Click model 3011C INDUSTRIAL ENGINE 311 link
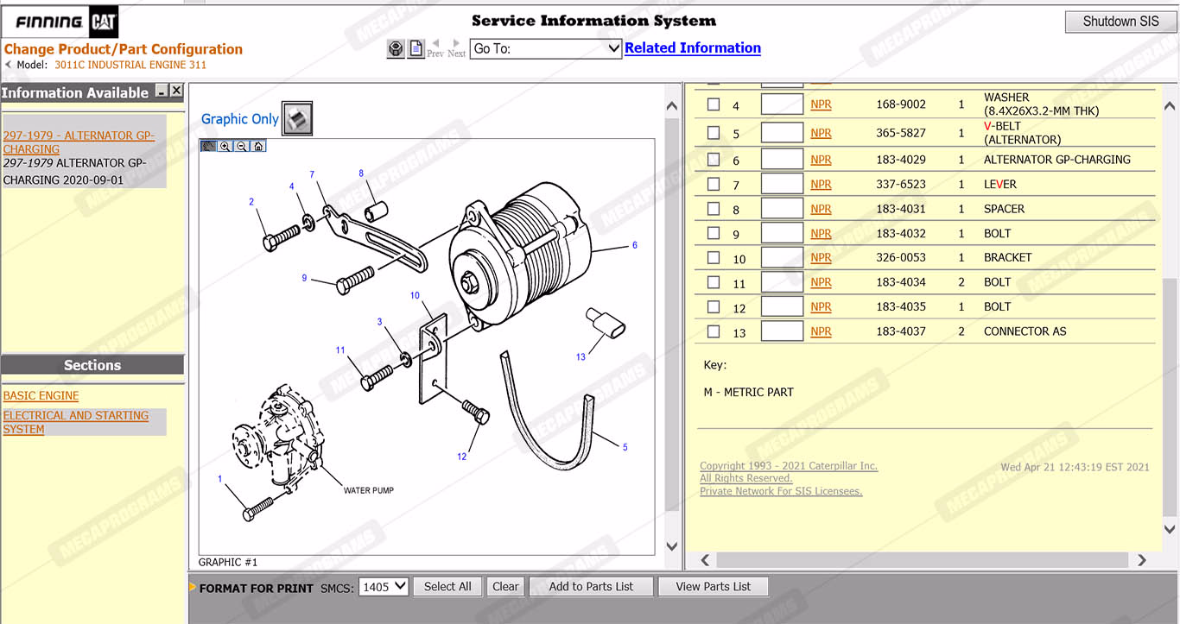 [130, 65]
